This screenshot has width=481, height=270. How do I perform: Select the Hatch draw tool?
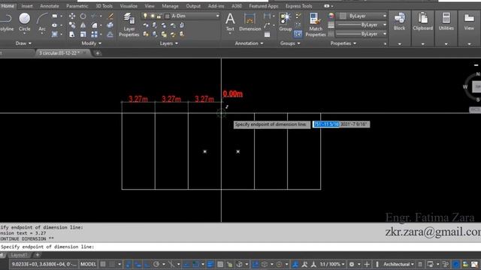55,34
